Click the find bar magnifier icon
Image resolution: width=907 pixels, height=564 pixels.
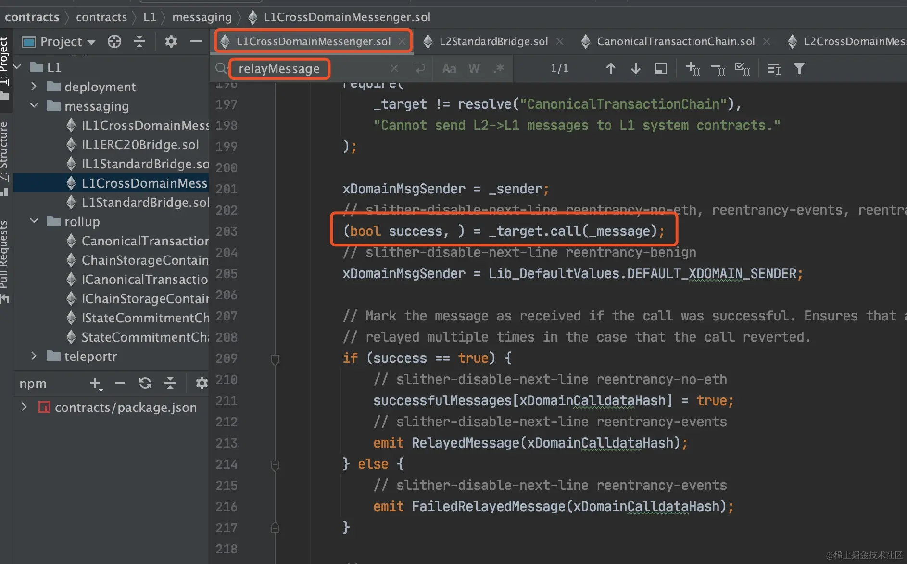tap(221, 69)
